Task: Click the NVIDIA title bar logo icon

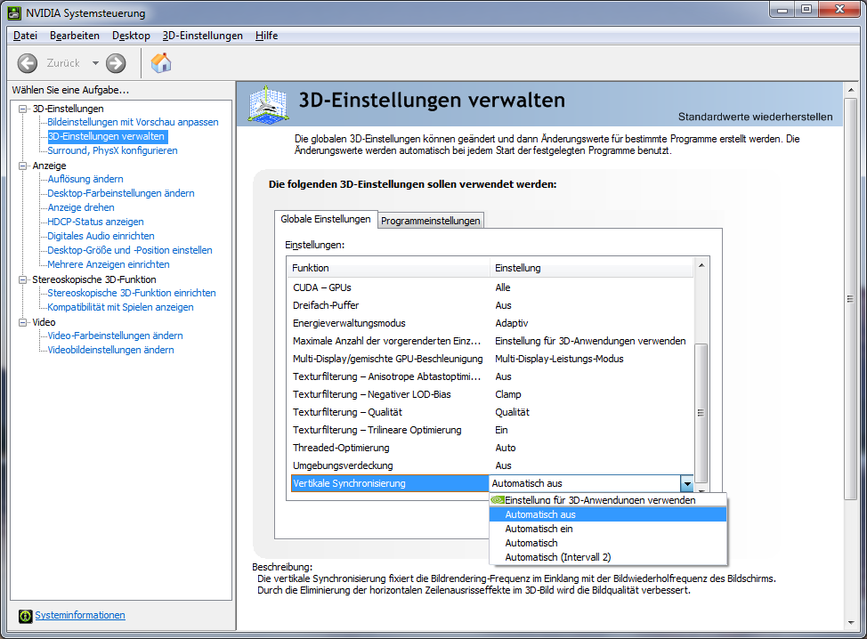Action: tap(12, 13)
